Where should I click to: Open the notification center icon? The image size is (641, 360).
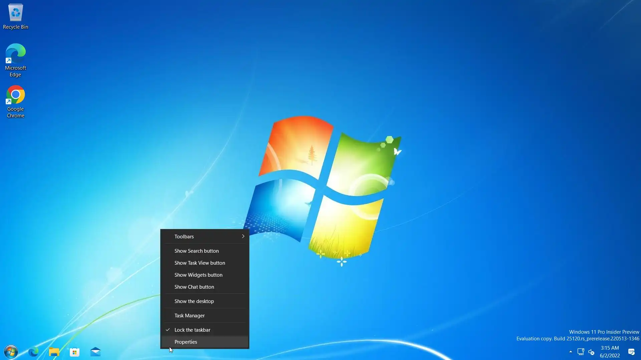click(x=631, y=352)
